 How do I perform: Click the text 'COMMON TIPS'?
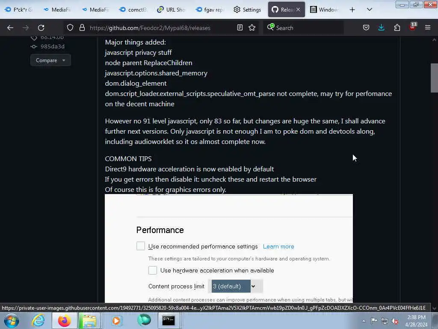tap(128, 159)
